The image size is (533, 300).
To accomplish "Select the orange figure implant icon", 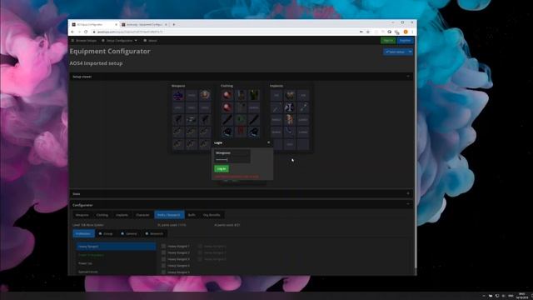I will click(x=290, y=119).
